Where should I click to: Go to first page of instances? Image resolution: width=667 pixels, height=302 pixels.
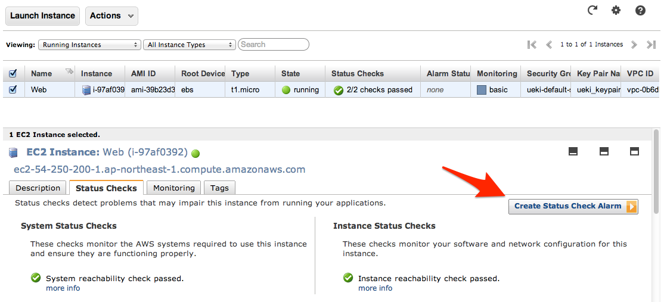click(532, 44)
